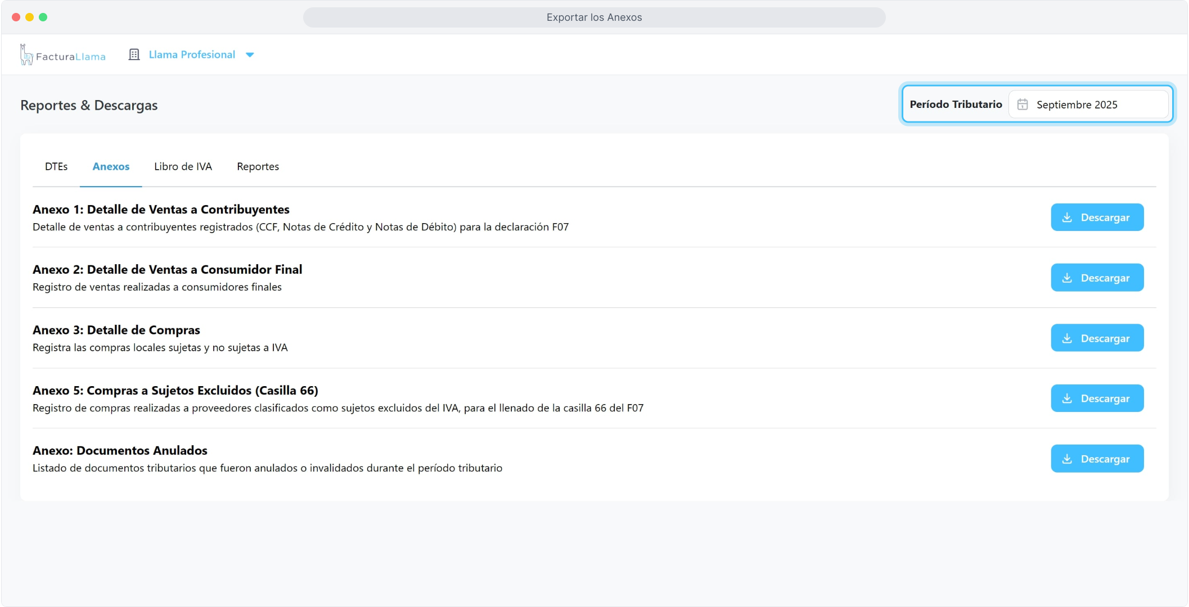Select the Anexos tab
Viewport: 1189px width, 607px height.
pyautogui.click(x=111, y=166)
